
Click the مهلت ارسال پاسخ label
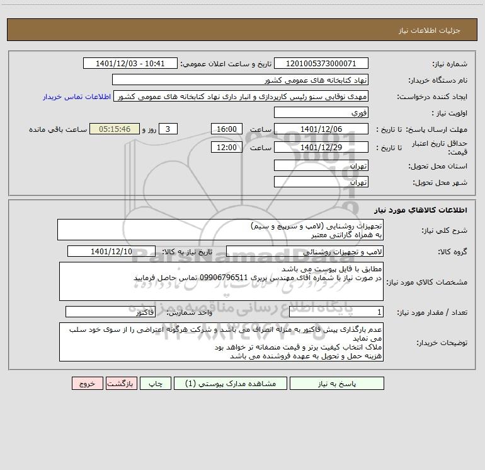(437, 129)
